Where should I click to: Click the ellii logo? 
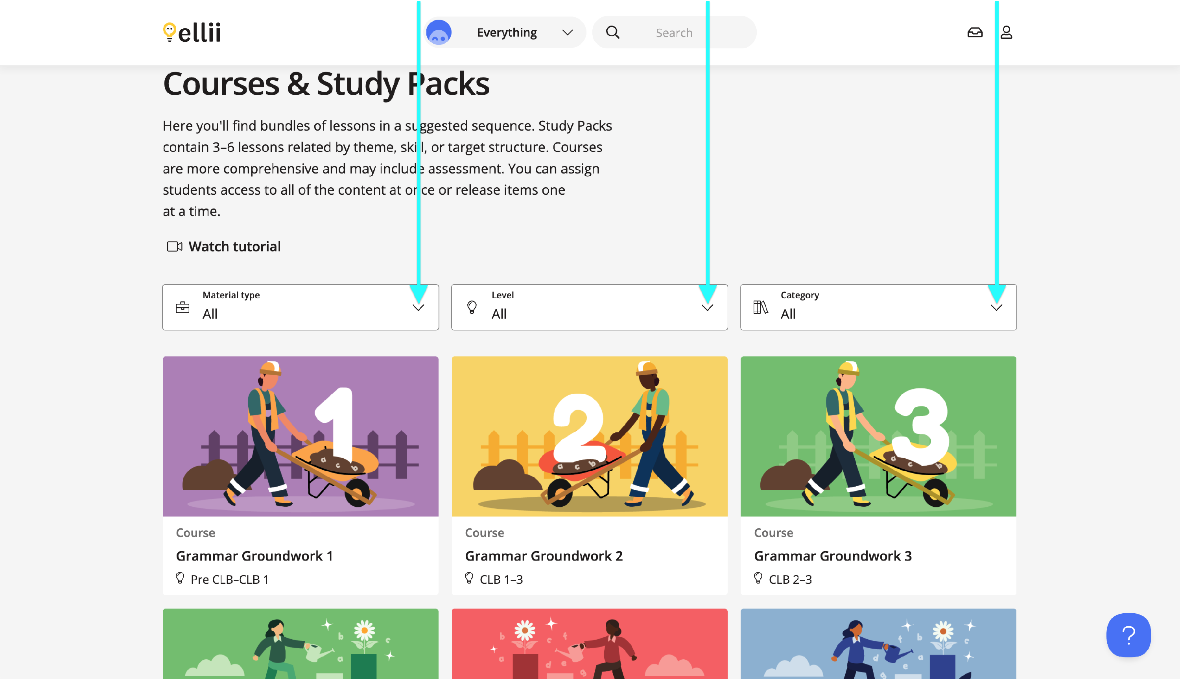[x=192, y=32]
